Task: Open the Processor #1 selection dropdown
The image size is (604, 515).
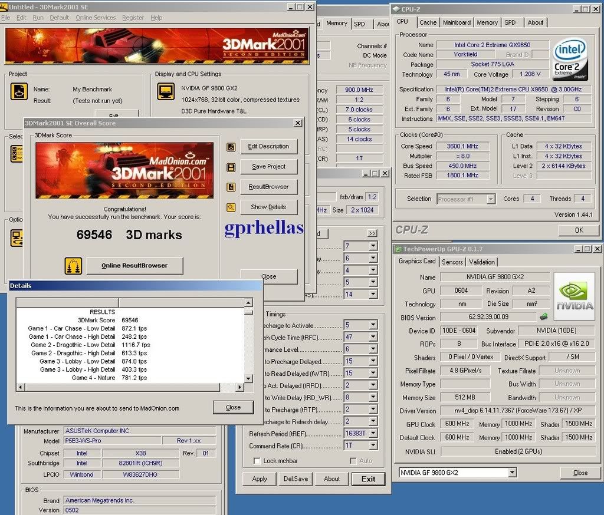Action: click(491, 199)
